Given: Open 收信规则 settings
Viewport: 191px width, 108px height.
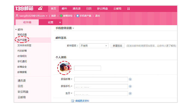Looking at the screenshot, I should (x=22, y=56).
